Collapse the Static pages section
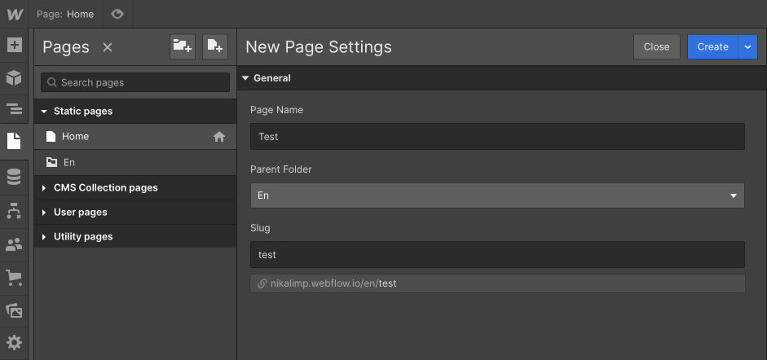Screen dimensions: 767x360 [x=45, y=112]
